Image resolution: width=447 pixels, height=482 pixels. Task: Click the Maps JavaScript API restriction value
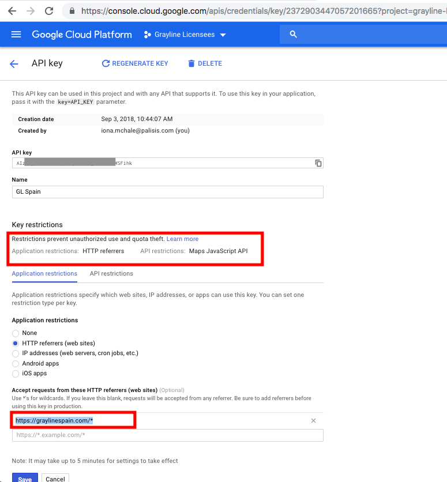(x=218, y=251)
